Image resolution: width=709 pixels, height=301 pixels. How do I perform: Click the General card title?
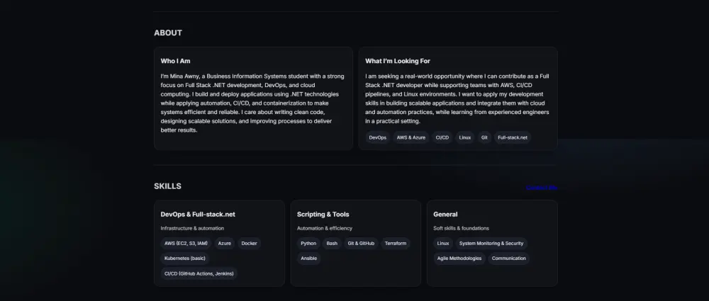pos(445,214)
